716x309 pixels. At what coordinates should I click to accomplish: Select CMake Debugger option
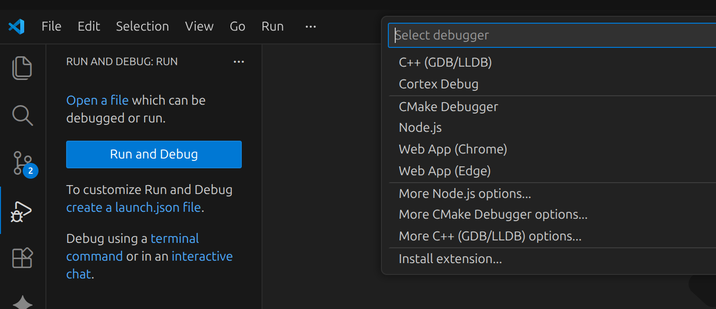pos(553,107)
